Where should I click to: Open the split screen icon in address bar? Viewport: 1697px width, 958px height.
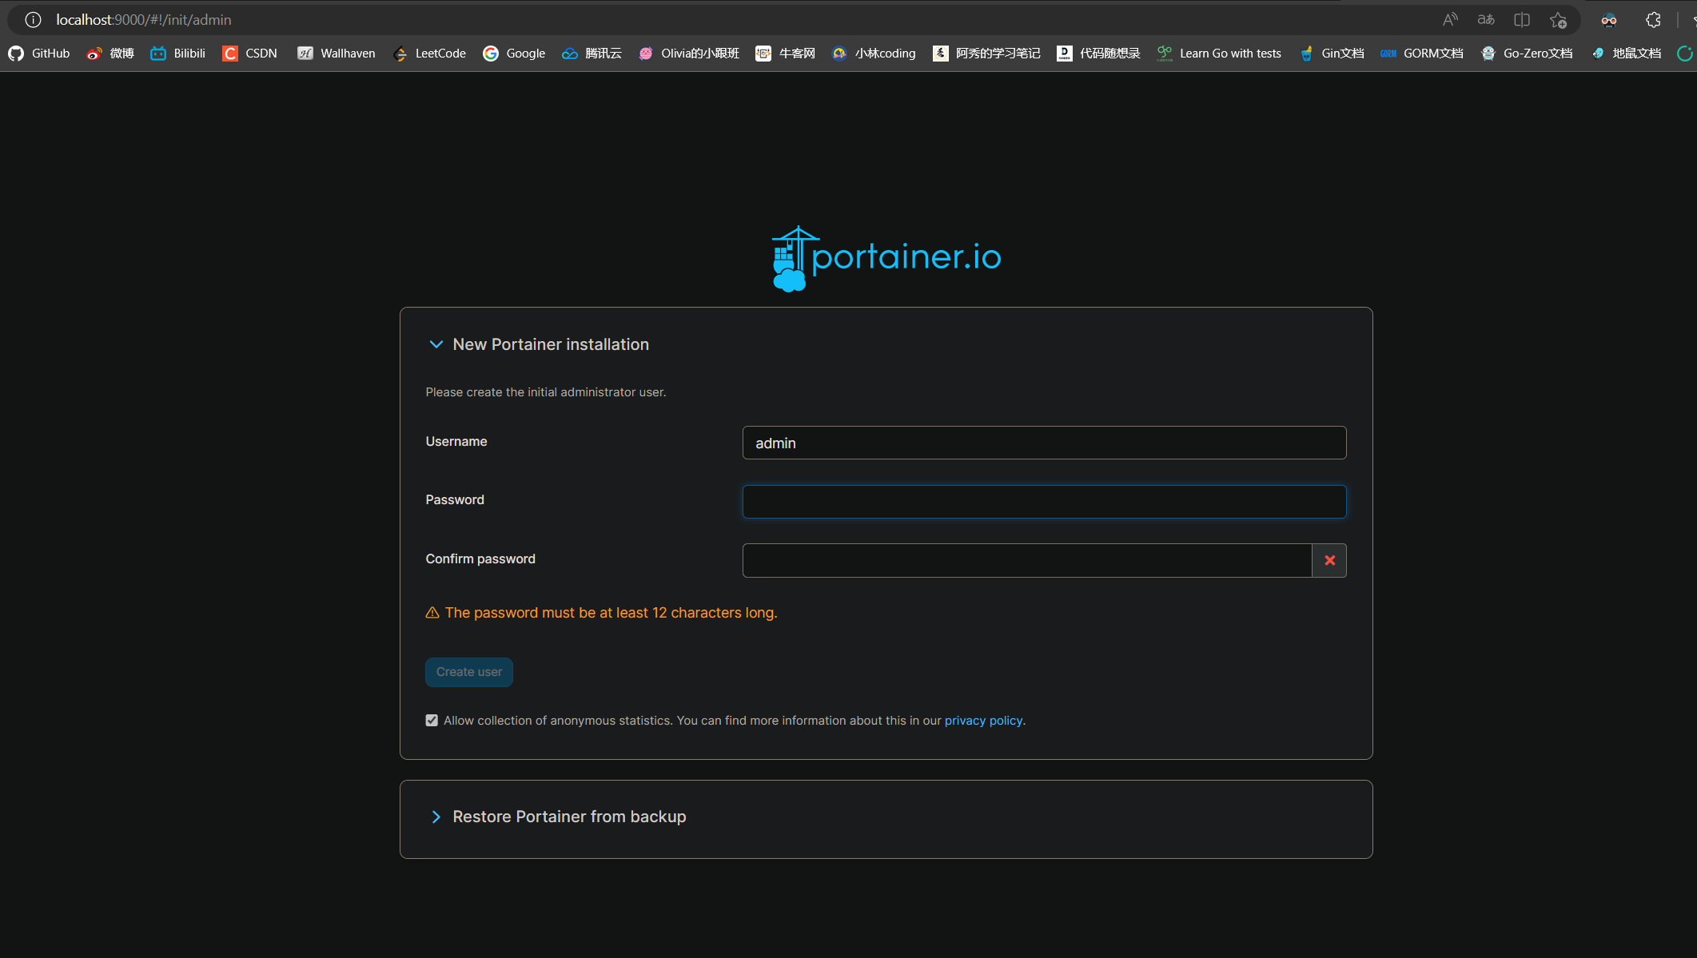pyautogui.click(x=1521, y=20)
